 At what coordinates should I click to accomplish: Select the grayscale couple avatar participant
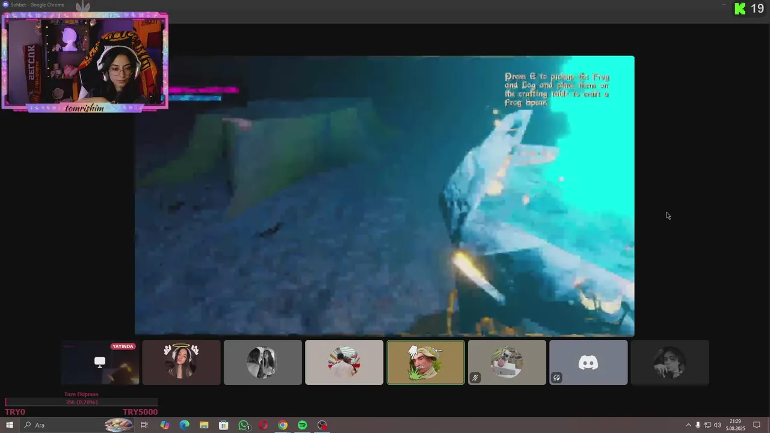coord(262,362)
